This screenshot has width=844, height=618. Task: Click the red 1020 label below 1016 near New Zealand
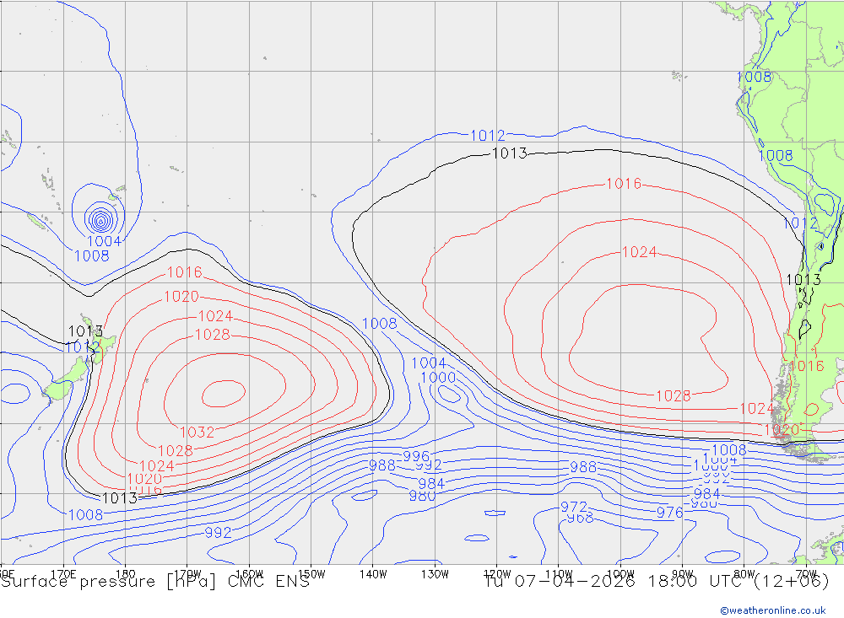(x=181, y=297)
